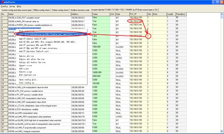Select row header number 32

click(x=4, y=131)
